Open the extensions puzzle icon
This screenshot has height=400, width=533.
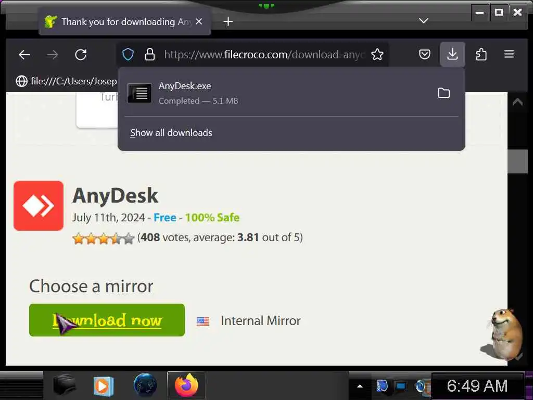click(x=481, y=54)
